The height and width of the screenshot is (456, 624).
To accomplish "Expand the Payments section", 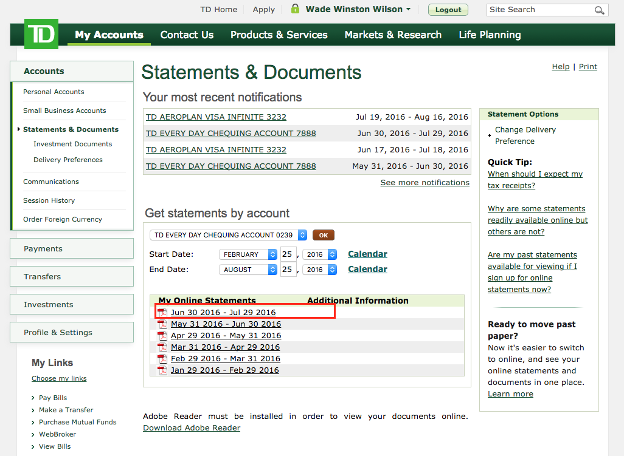I will 72,249.
